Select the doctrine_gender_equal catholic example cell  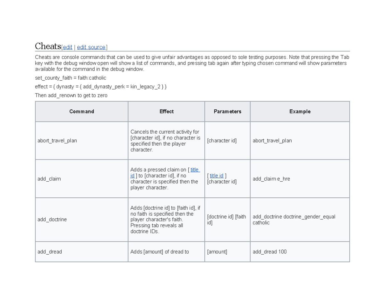click(x=294, y=220)
